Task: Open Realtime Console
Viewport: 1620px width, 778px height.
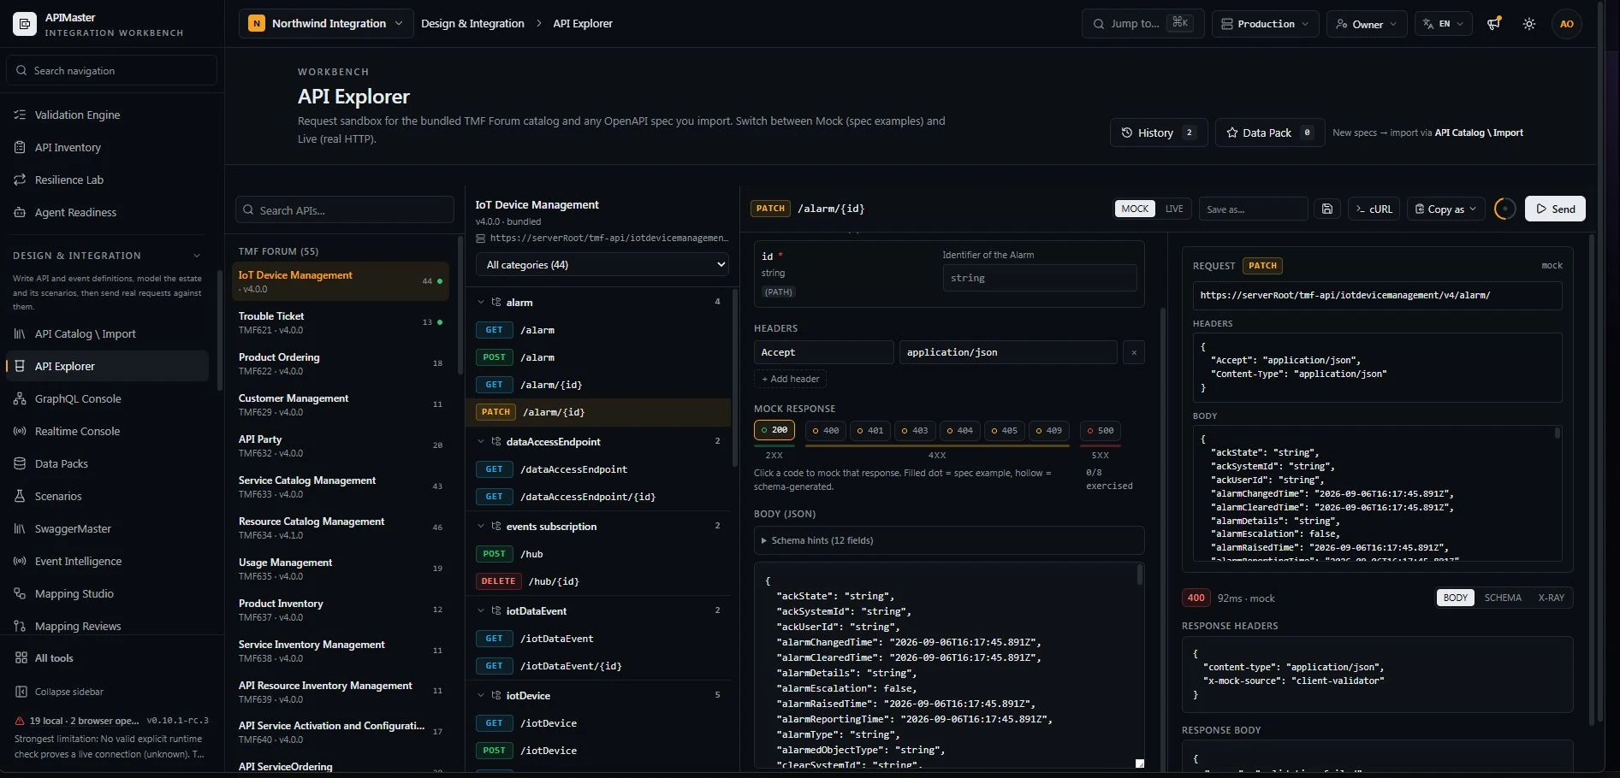Action: point(77,431)
